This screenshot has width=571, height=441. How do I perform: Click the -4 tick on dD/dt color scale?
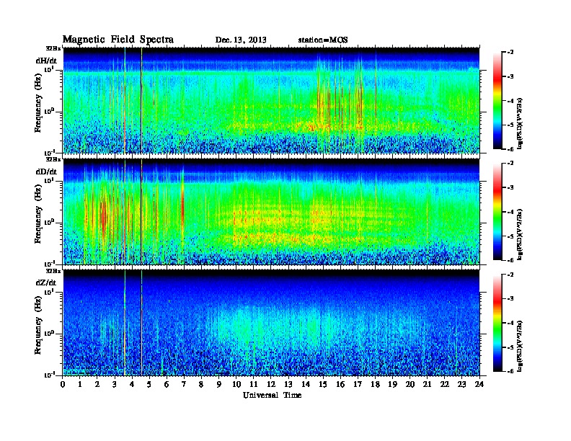click(510, 212)
